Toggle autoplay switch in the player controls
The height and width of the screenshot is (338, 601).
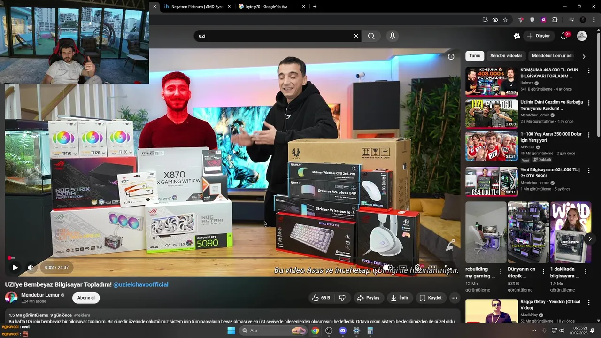[x=388, y=268]
